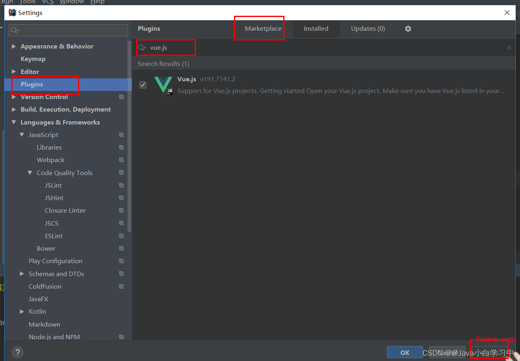520x361 pixels.
Task: Select JSCS settings item
Action: click(52, 223)
